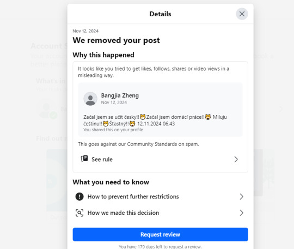Image resolution: width=294 pixels, height=249 pixels.
Task: Expand chevron beside How we made this decision
Action: pos(241,213)
